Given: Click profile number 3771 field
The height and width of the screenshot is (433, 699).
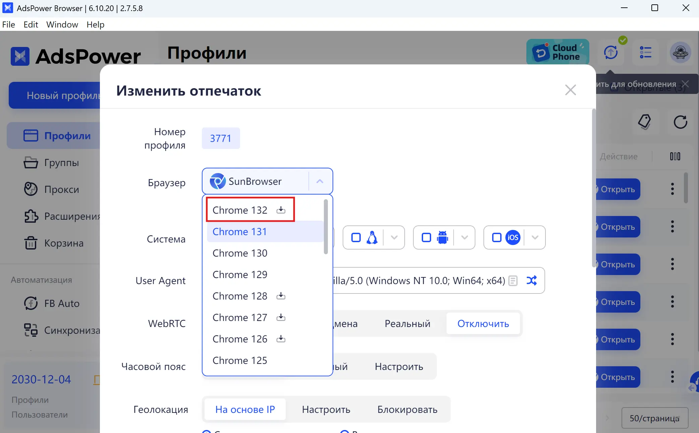Looking at the screenshot, I should tap(221, 138).
